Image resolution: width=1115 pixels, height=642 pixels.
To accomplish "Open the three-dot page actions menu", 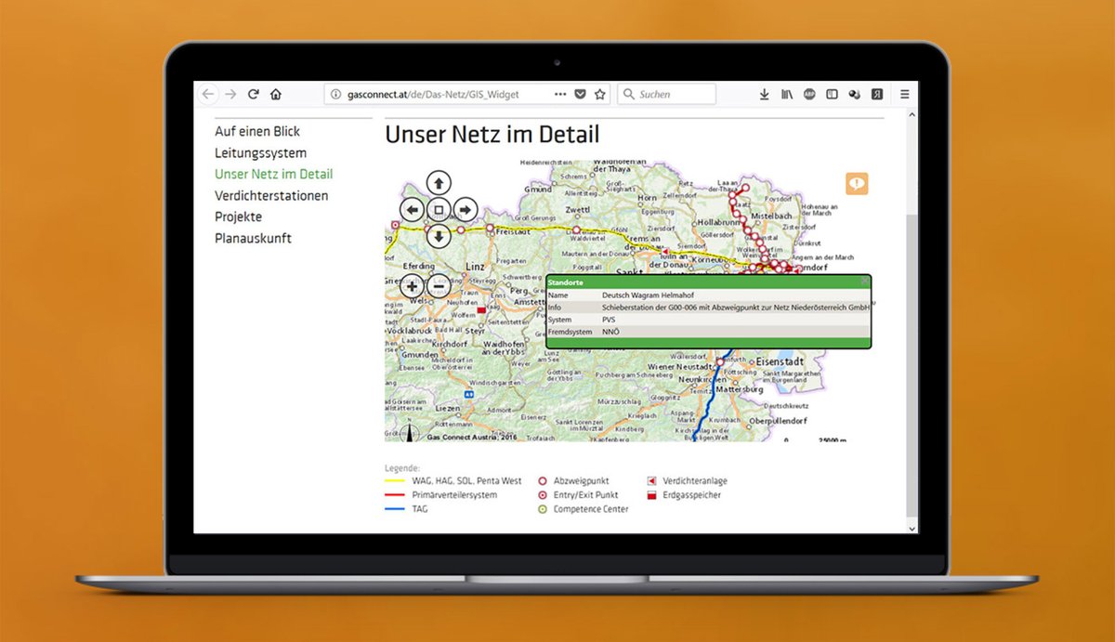I will coord(560,94).
